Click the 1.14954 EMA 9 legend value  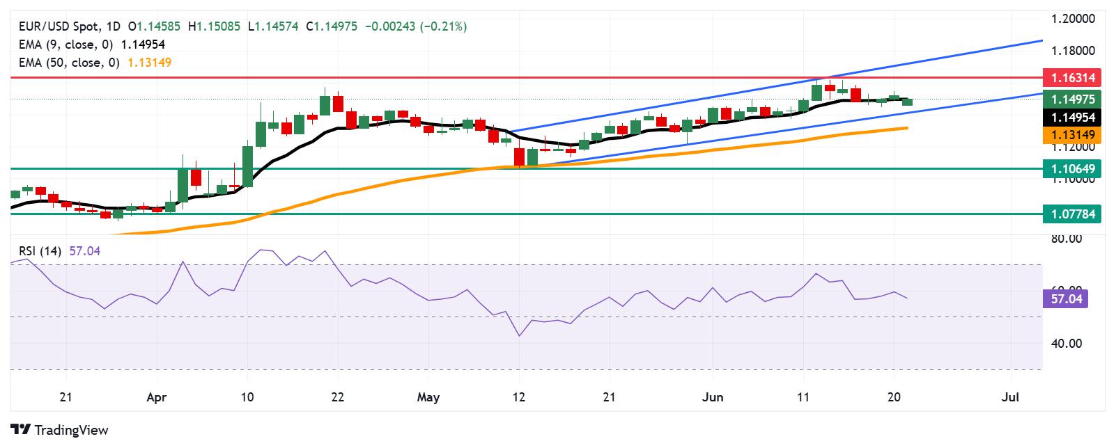tap(143, 45)
